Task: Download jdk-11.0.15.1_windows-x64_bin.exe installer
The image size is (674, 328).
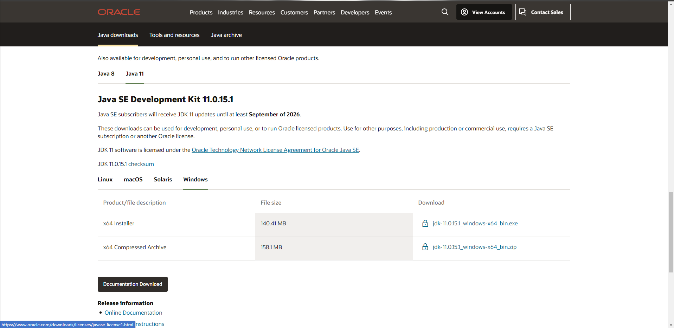Action: 475,224
